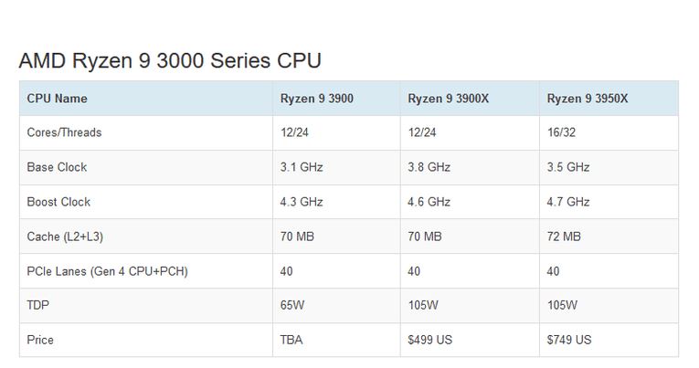This screenshot has width=699, height=368.
Task: Click the 3.8 GHz base clock cell
Action: [x=429, y=167]
